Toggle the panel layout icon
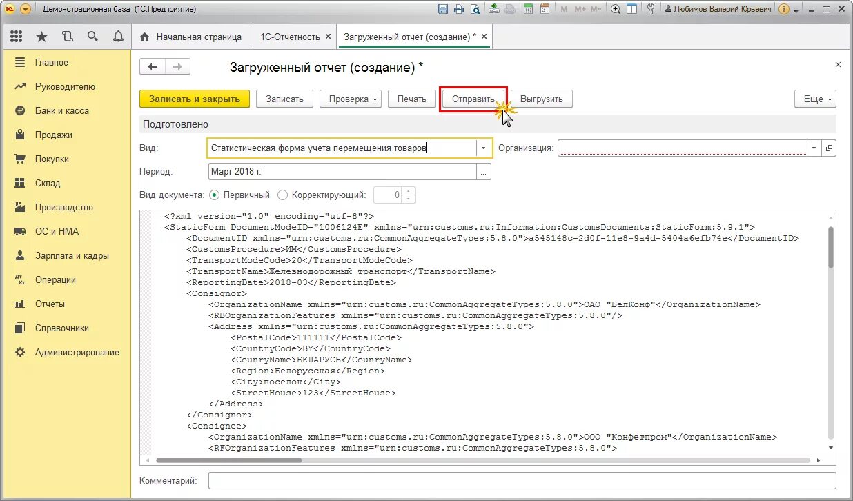 point(632,9)
